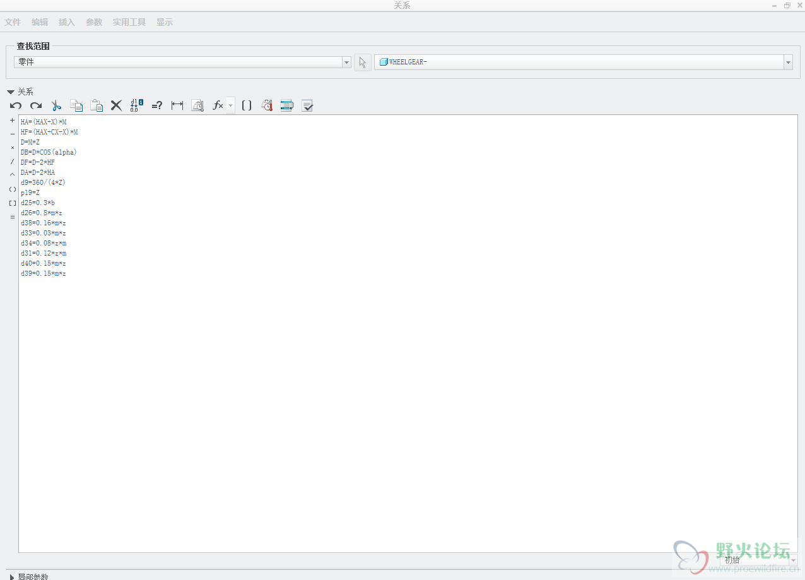This screenshot has height=580, width=805.
Task: Open the 编辑 menu
Action: pos(40,22)
